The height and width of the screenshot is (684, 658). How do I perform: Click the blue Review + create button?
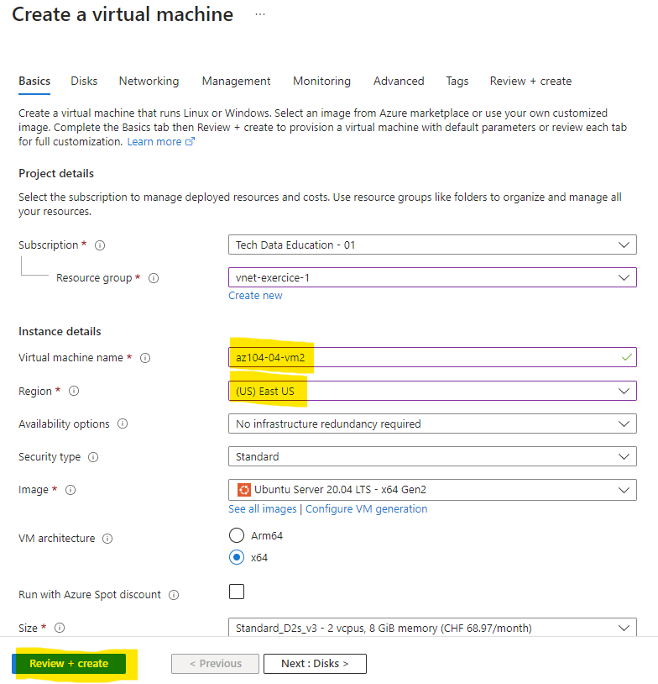point(69,664)
